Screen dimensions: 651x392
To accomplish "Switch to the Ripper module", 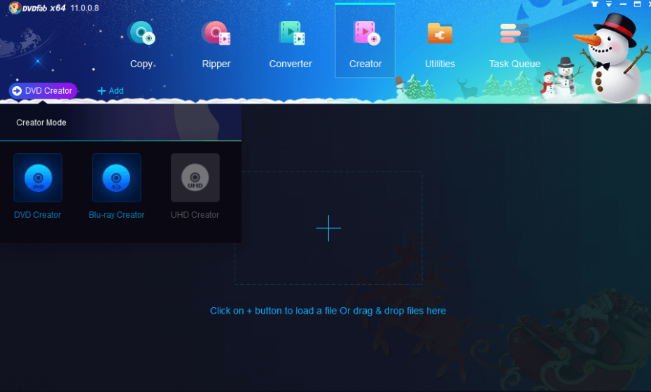I will (216, 43).
